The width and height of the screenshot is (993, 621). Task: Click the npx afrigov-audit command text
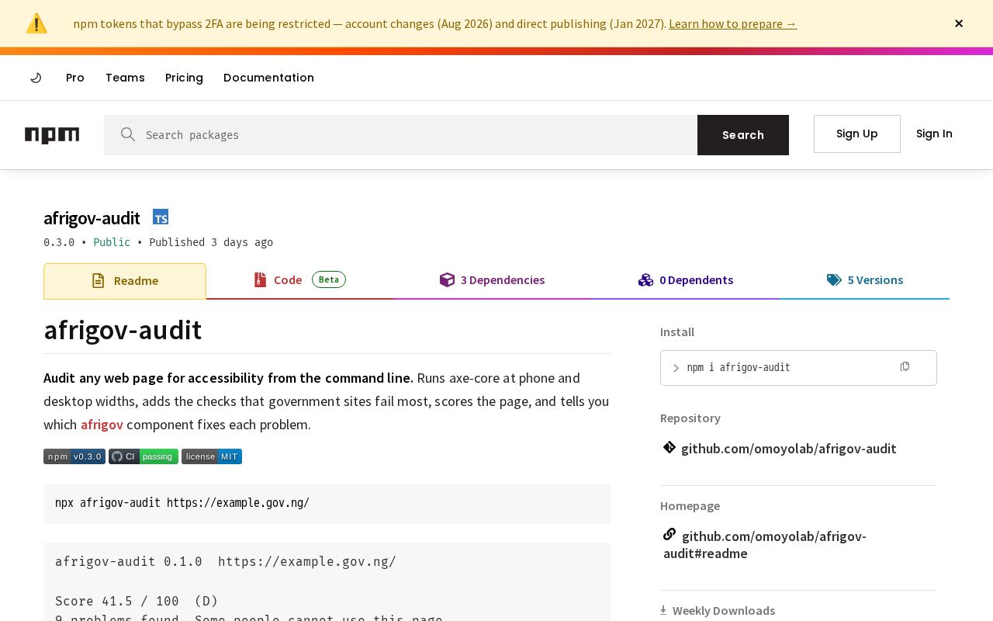pos(182,503)
